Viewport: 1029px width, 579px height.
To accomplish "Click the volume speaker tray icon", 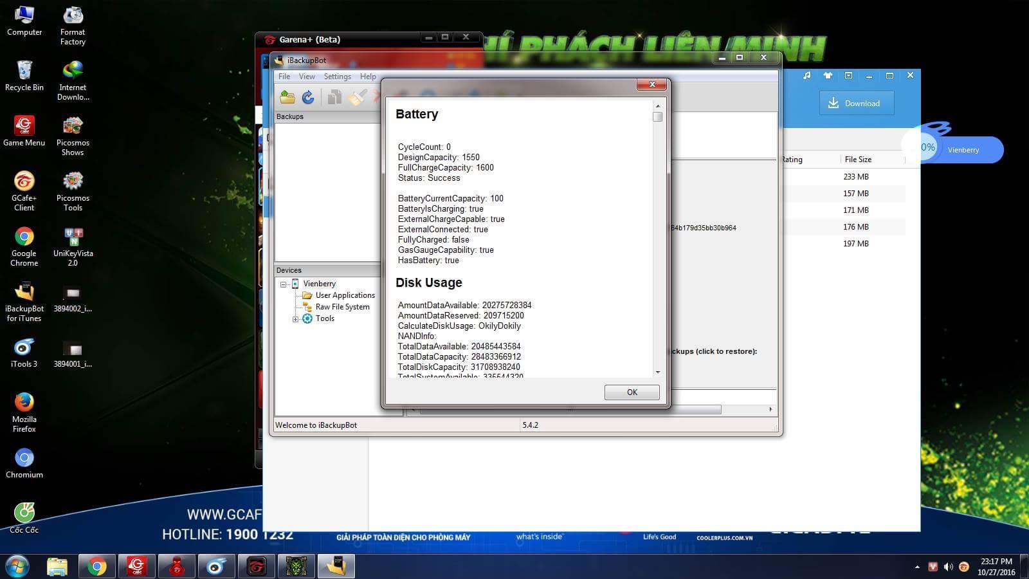I will pos(948,567).
